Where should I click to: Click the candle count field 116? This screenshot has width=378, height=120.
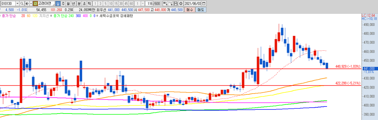150,4
